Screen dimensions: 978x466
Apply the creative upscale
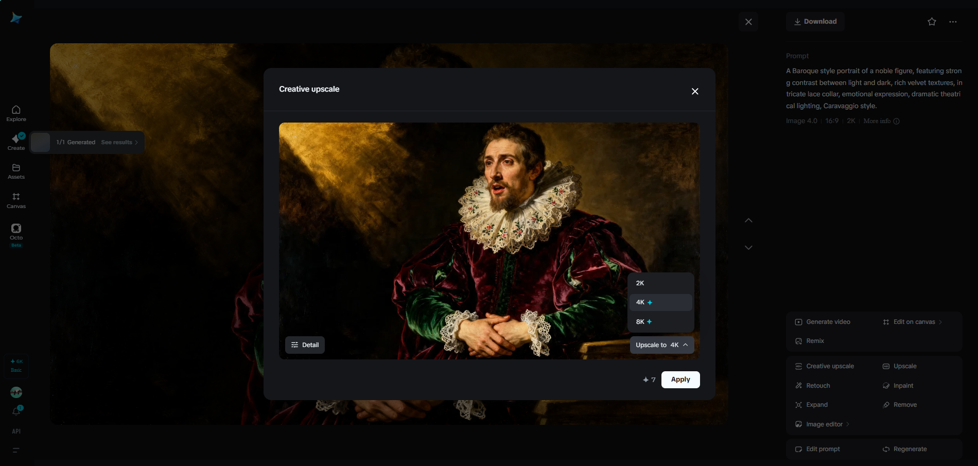click(680, 379)
